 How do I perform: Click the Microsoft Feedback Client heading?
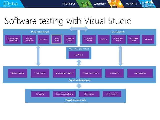(79, 49)
